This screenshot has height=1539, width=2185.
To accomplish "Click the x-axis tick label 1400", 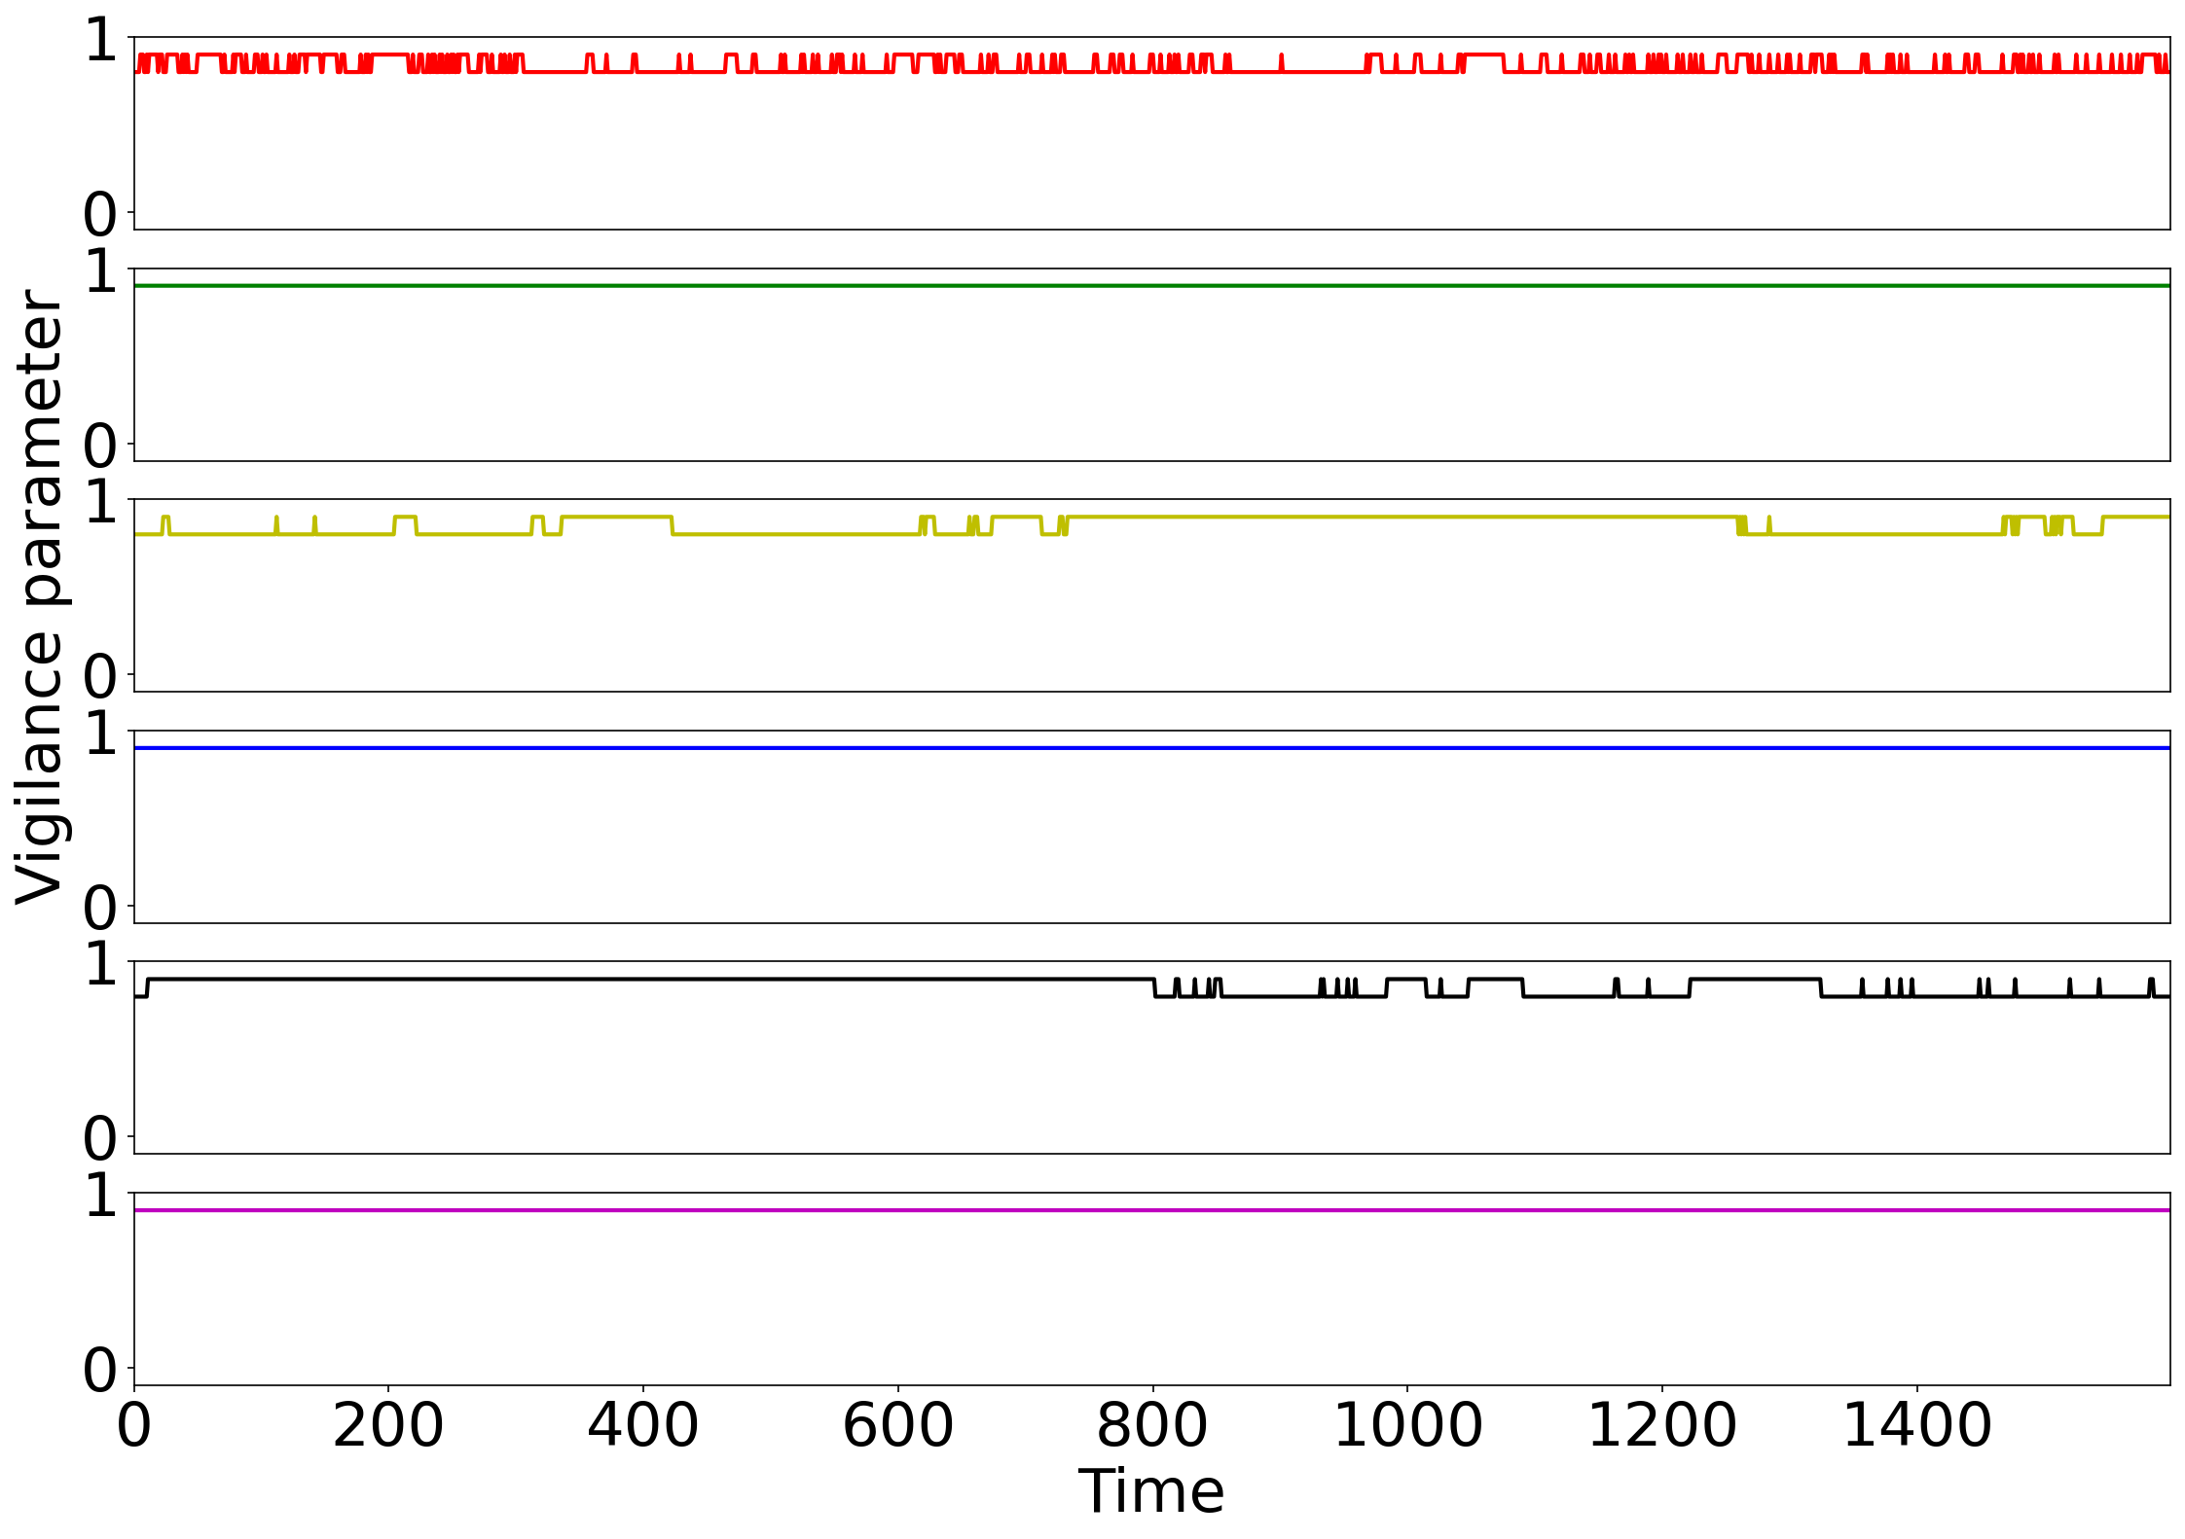I will (1916, 1426).
